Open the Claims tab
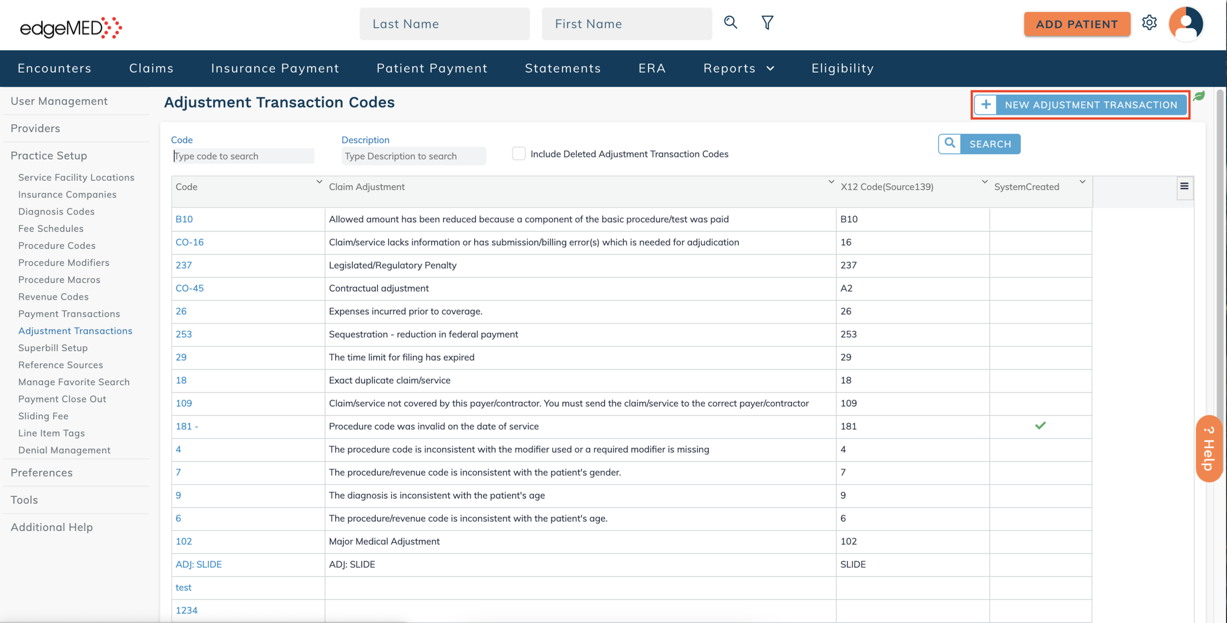The height and width of the screenshot is (623, 1227). tap(151, 68)
